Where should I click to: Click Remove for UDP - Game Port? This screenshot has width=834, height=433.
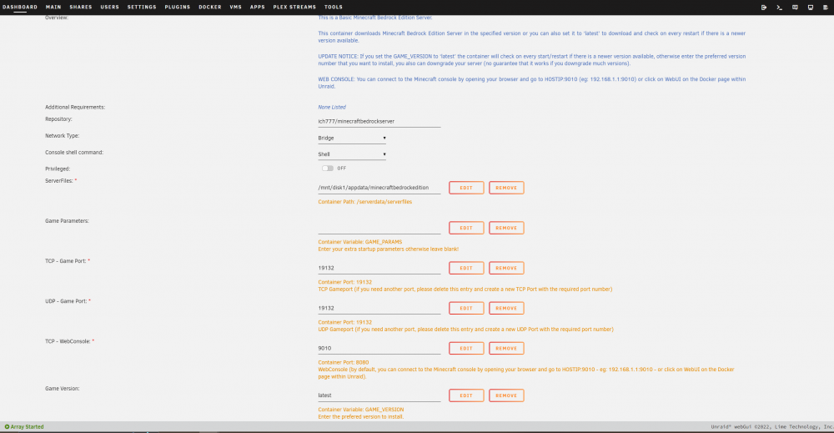[x=506, y=308]
